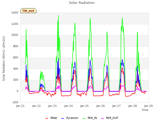The width and height of the screenshot is (164, 123).
Task: Toggle the PAR_OUT legend entry
Action: (110, 118)
